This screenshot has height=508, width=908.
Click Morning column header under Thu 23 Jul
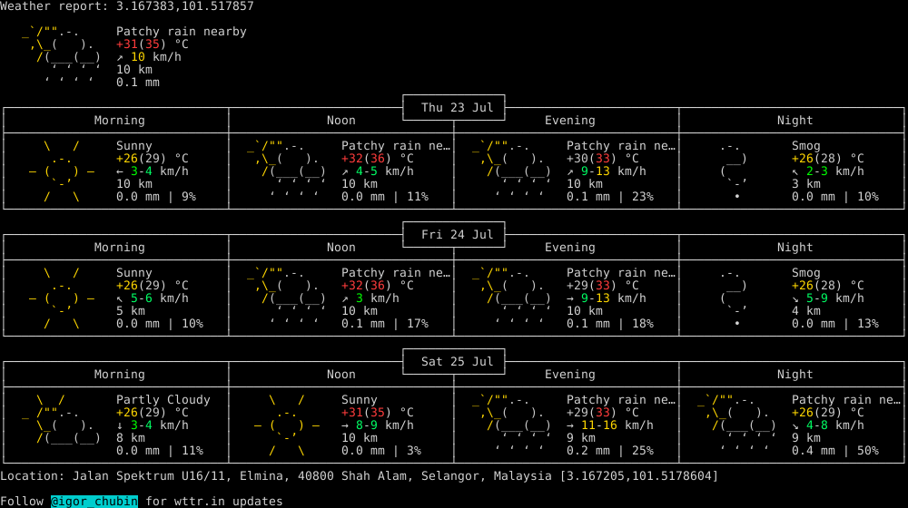(119, 121)
